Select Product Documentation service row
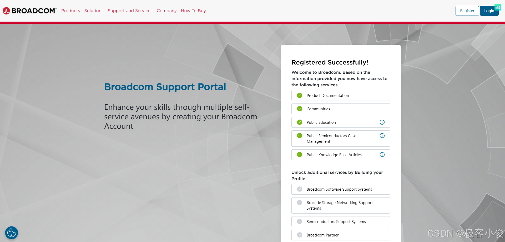The image size is (505, 242). [x=341, y=96]
